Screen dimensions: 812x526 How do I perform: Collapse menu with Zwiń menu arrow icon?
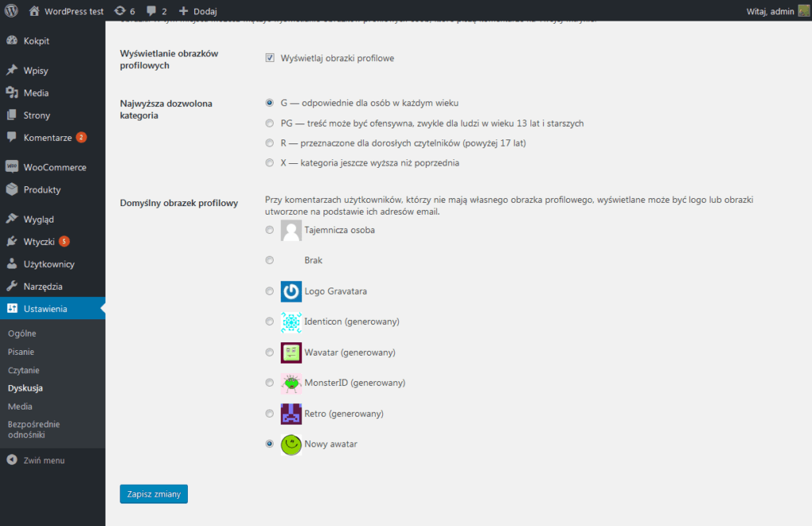point(12,459)
